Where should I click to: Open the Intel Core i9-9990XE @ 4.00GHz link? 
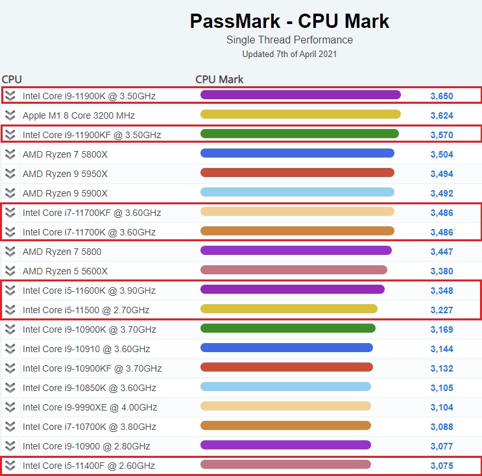point(90,407)
